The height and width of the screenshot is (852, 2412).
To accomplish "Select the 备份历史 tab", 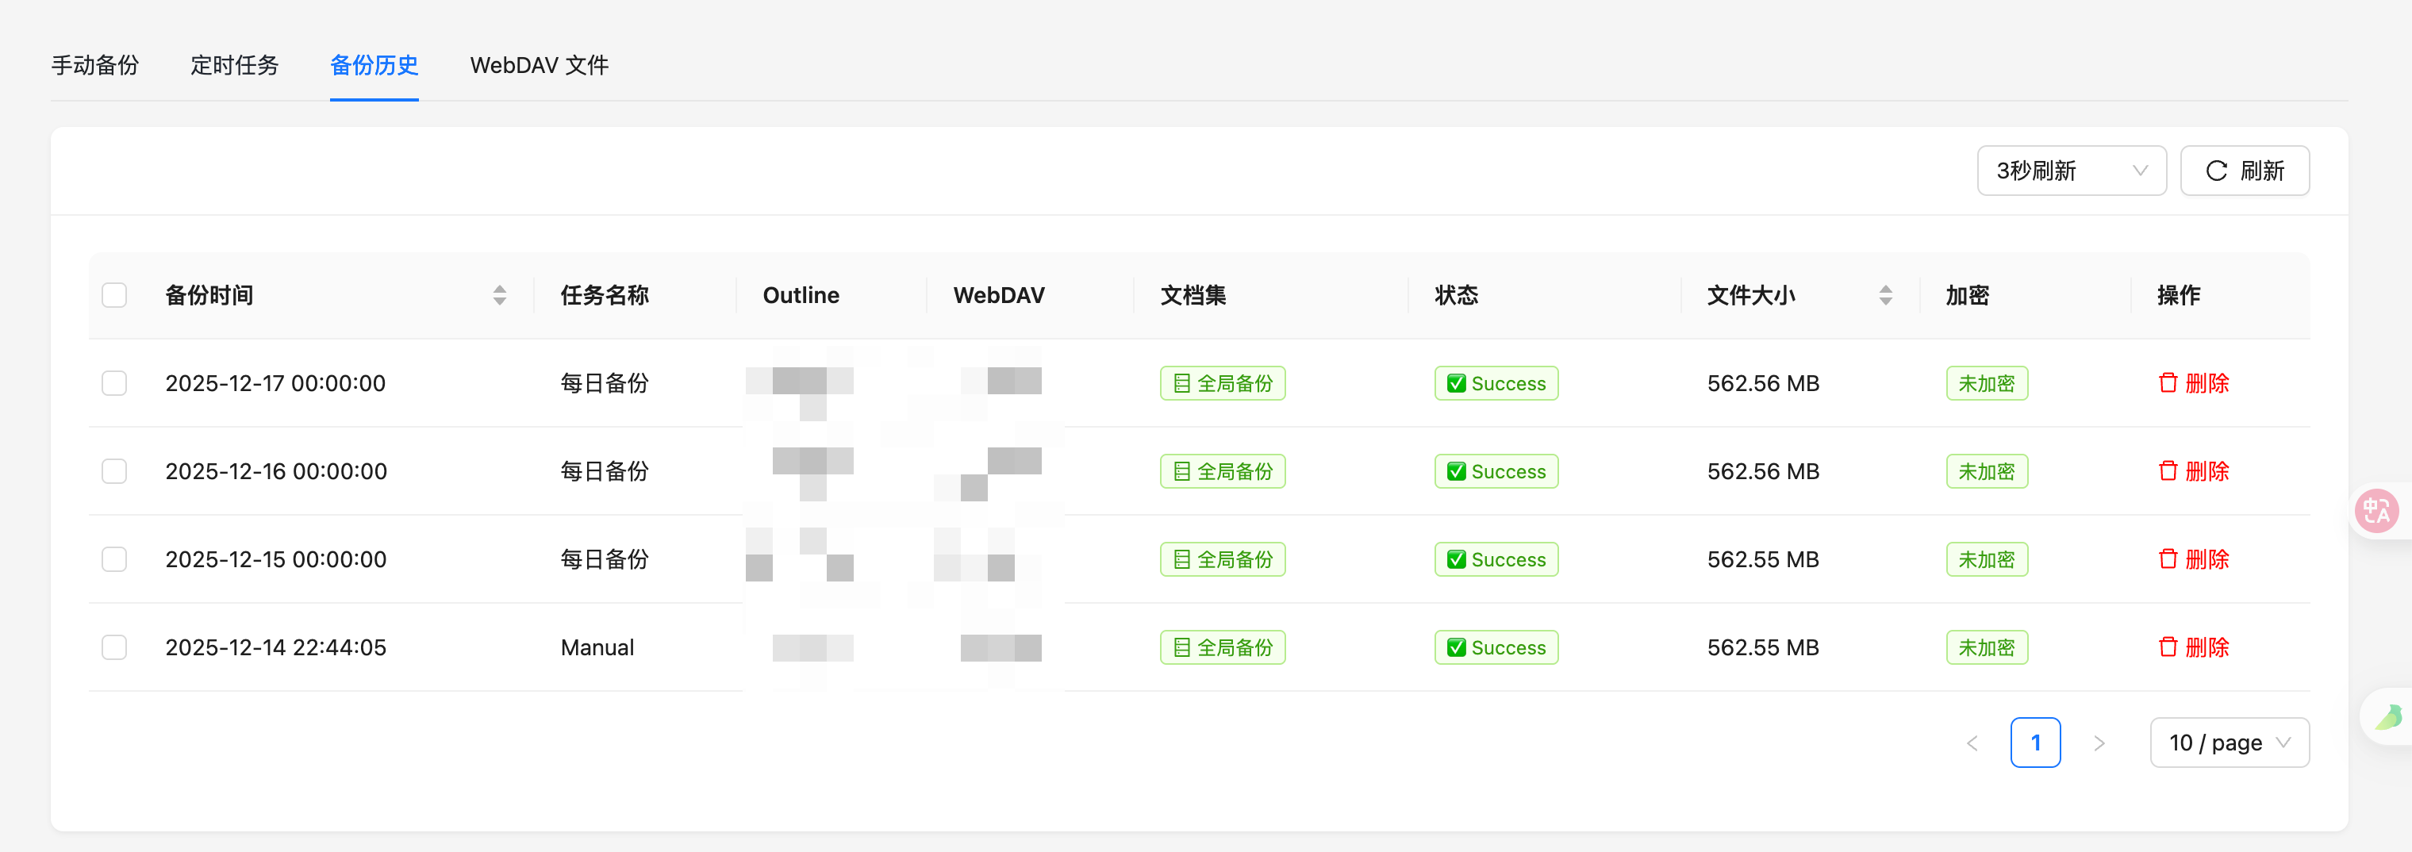I will coord(374,66).
